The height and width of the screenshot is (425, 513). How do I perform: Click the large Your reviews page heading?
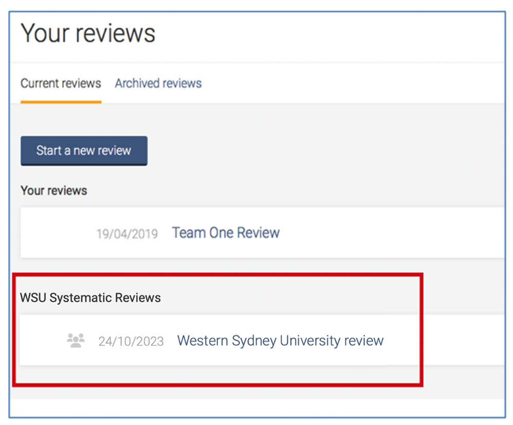88,33
